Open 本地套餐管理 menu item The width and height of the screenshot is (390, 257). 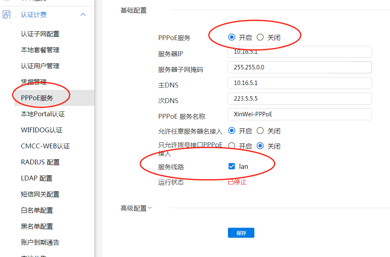(x=40, y=50)
